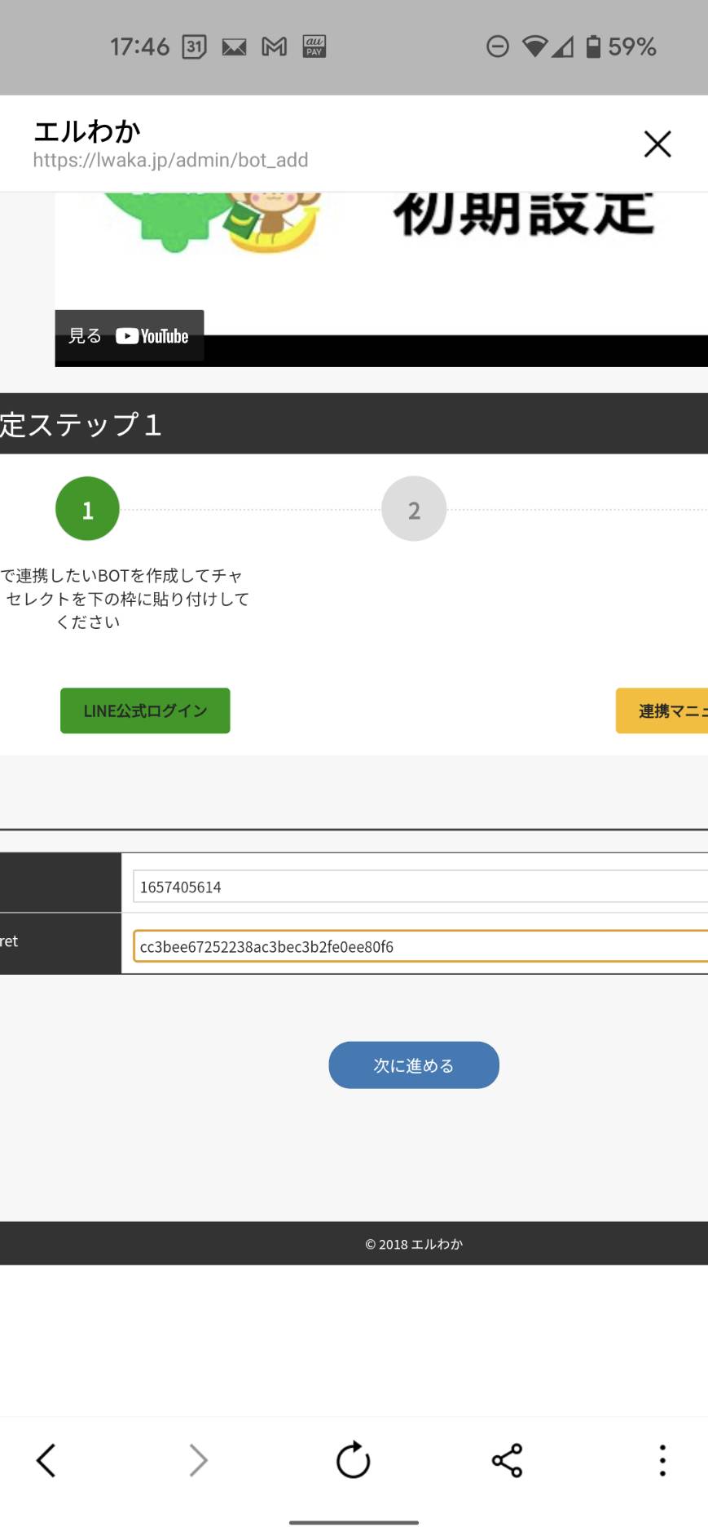Watch the video on YouTube
This screenshot has height=1536, width=708.
click(x=130, y=336)
